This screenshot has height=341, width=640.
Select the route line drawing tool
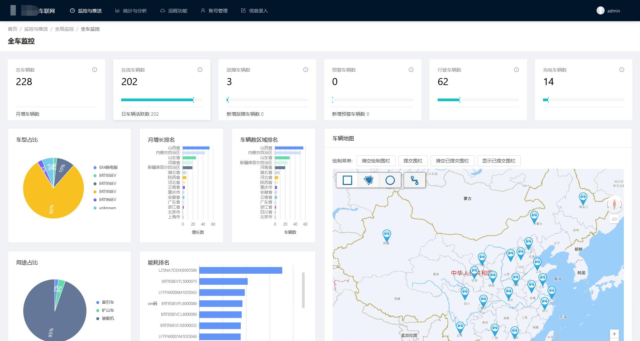point(414,181)
